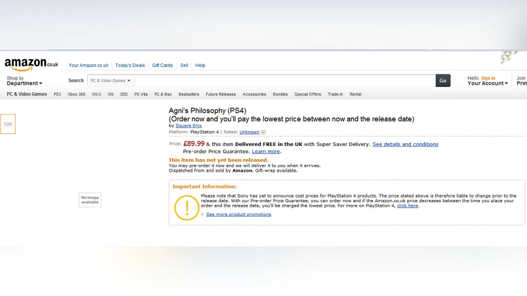Click the Square Enix publisher link
Screen dimensions: 527x296
(189, 126)
